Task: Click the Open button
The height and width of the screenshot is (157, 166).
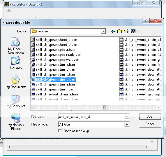Action: 150,116
